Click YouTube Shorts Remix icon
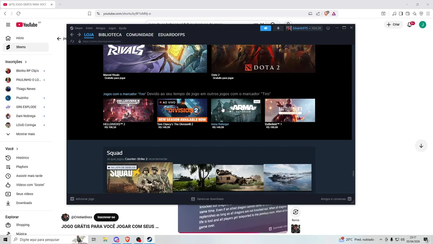The image size is (433, 244). click(295, 212)
